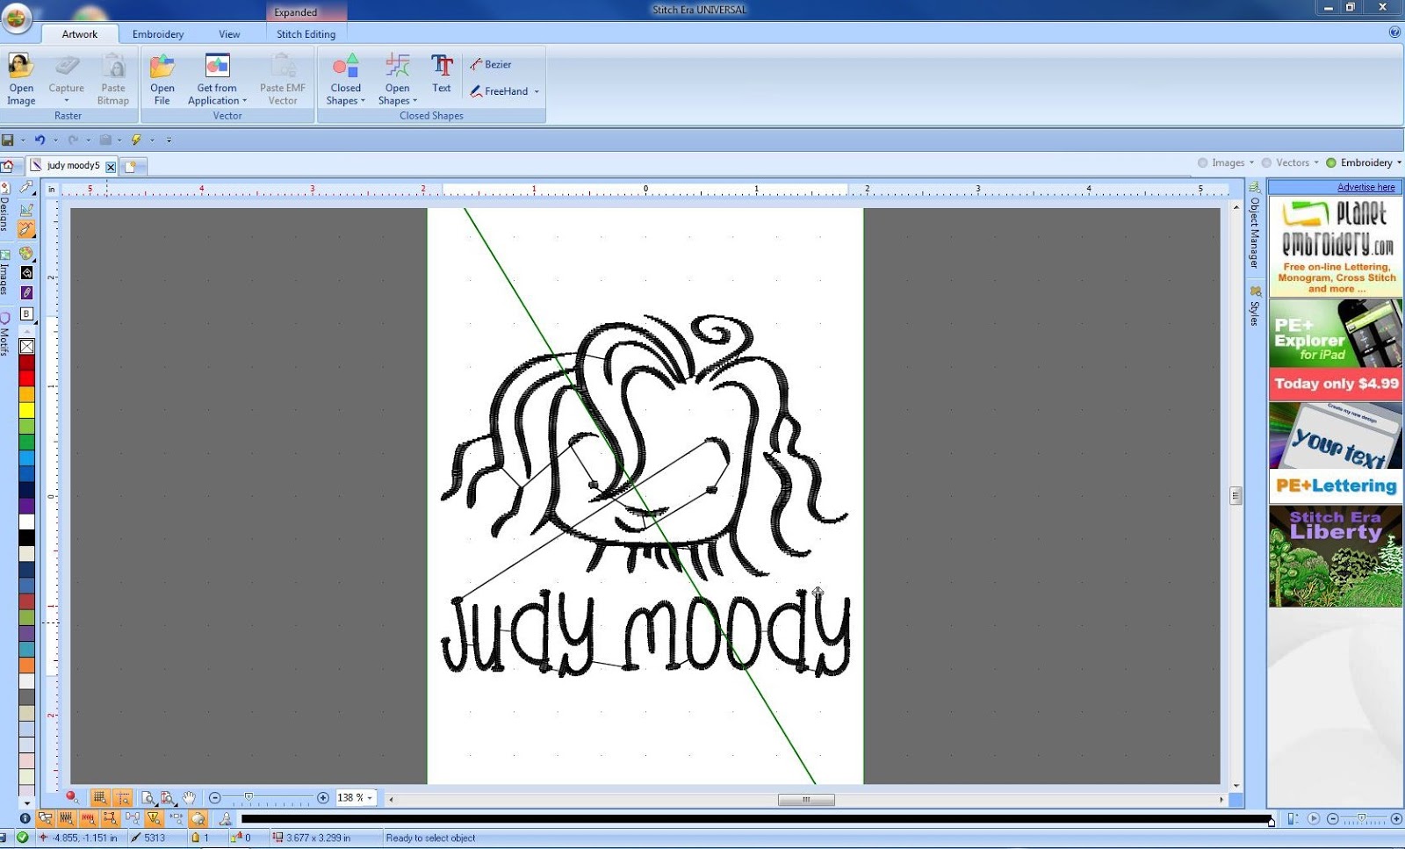The width and height of the screenshot is (1405, 849).
Task: Pick the yellow color swatch
Action: 27,410
